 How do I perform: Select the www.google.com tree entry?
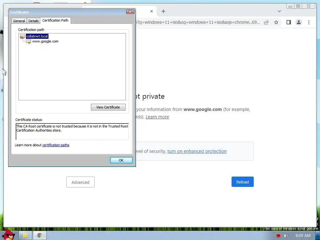point(45,42)
